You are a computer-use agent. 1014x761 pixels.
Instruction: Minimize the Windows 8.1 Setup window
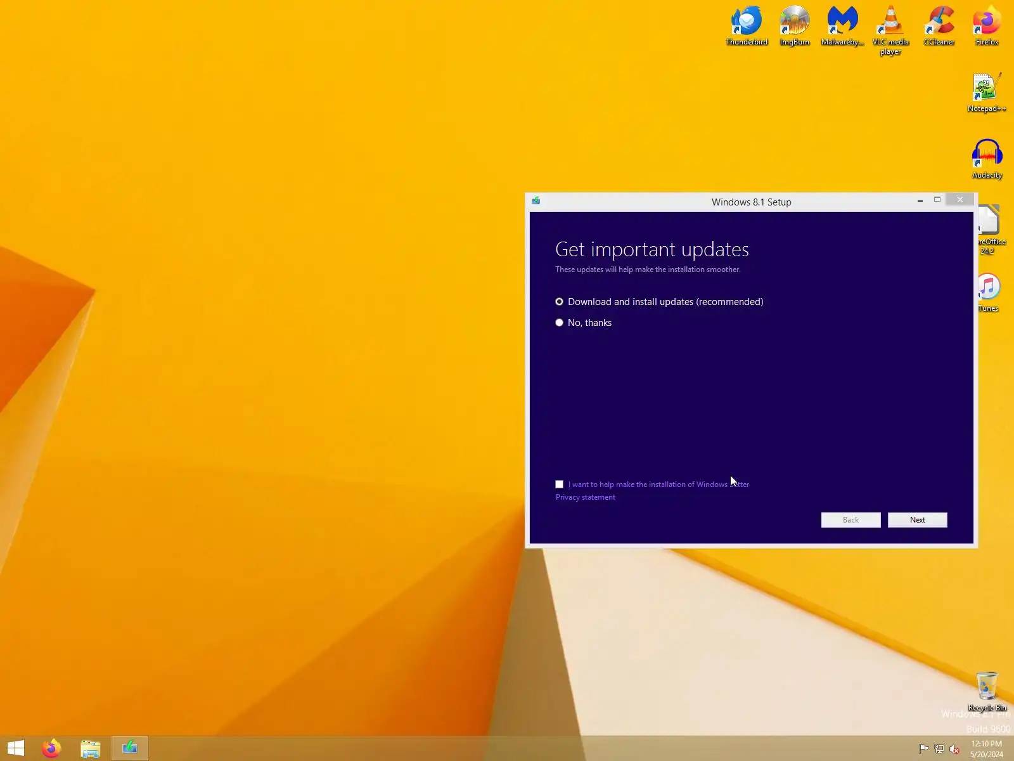pyautogui.click(x=920, y=200)
